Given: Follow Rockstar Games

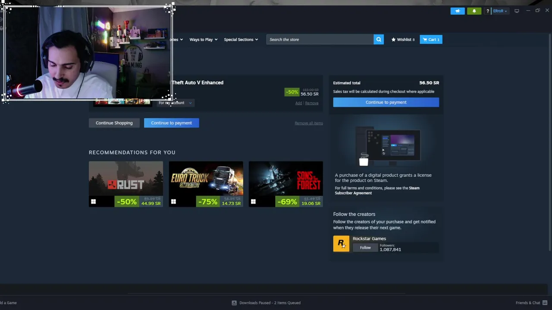Looking at the screenshot, I should (365, 248).
